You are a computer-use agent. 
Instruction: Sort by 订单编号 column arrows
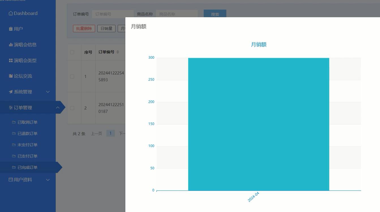click(x=118, y=52)
